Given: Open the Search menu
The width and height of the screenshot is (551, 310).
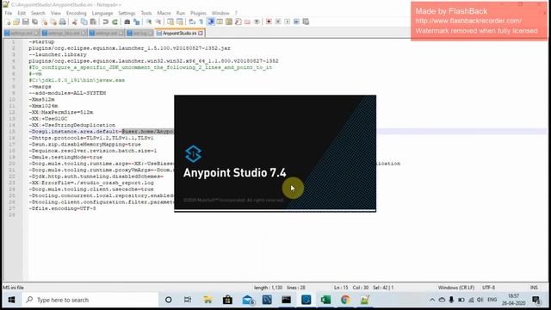Looking at the screenshot, I should [38, 13].
